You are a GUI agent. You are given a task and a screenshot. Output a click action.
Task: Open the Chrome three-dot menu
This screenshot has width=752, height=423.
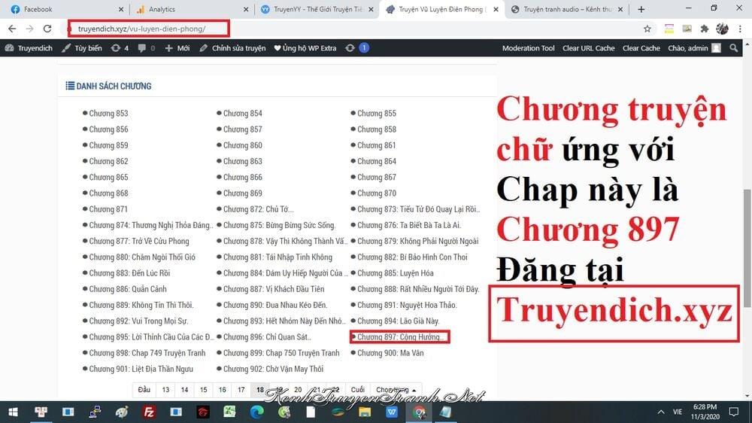[x=741, y=29]
